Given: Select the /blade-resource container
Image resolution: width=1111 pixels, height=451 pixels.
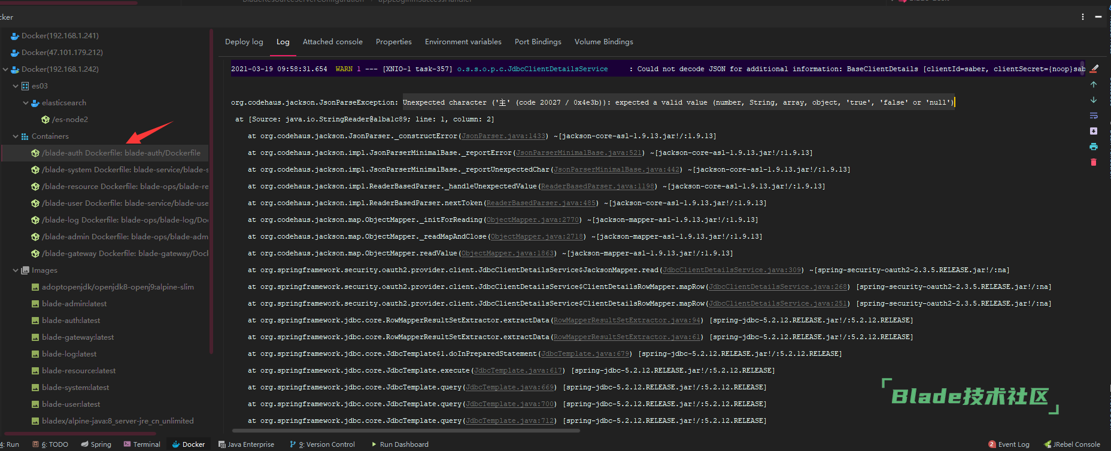Looking at the screenshot, I should click(x=125, y=187).
